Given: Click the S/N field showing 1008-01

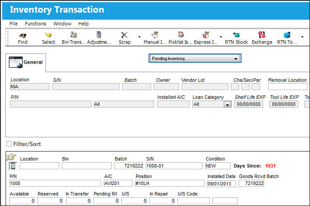Looking at the screenshot, I should [174, 166].
